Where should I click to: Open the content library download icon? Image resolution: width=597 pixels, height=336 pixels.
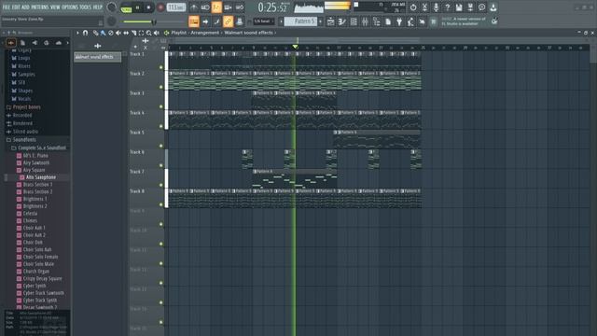click(493, 7)
